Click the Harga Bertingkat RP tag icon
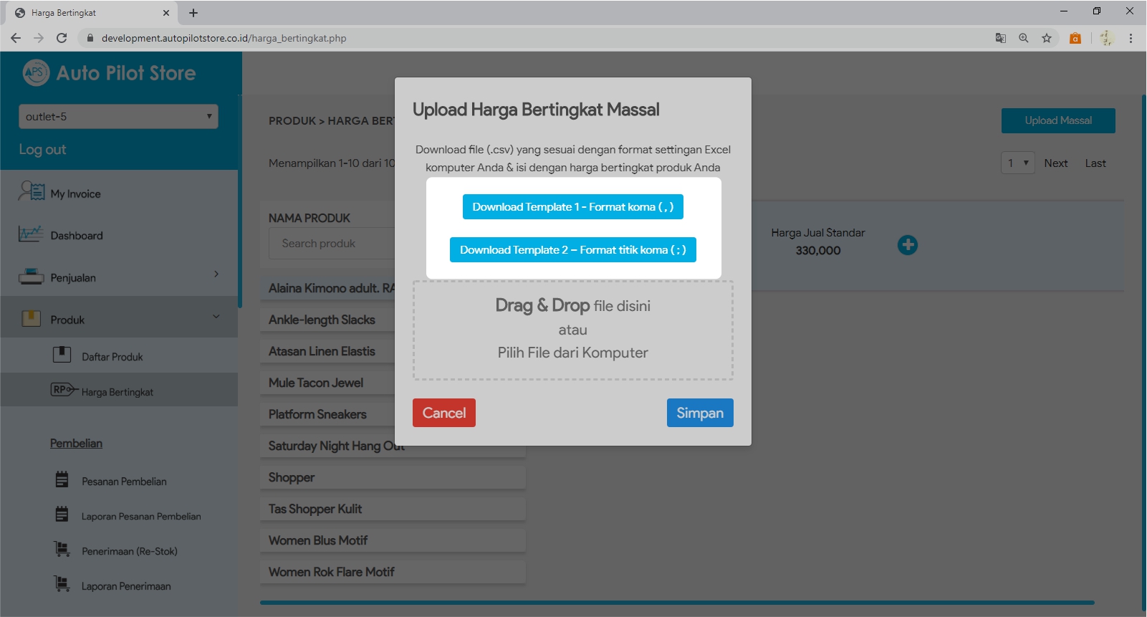 (63, 390)
